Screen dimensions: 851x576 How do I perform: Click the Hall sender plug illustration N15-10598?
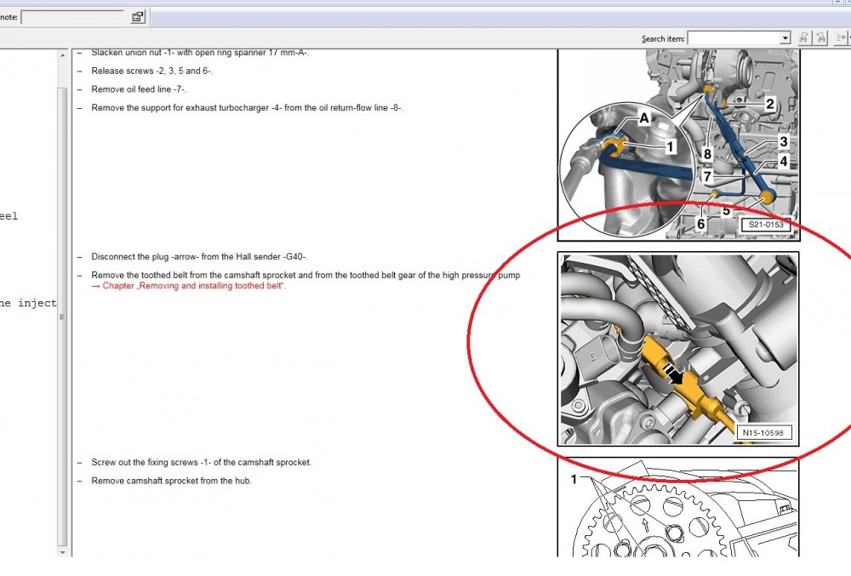[x=678, y=349]
